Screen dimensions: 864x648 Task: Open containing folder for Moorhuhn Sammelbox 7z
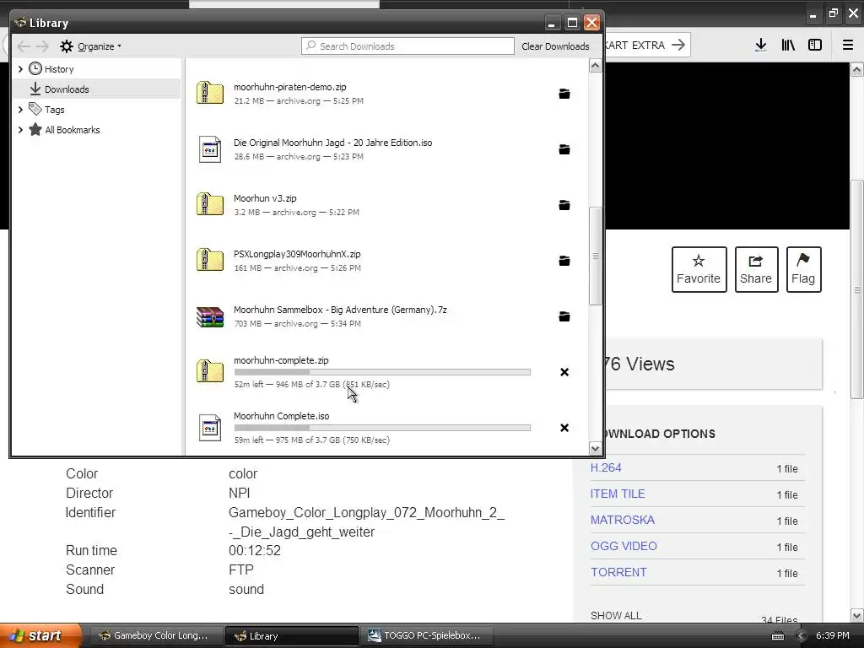tap(564, 316)
